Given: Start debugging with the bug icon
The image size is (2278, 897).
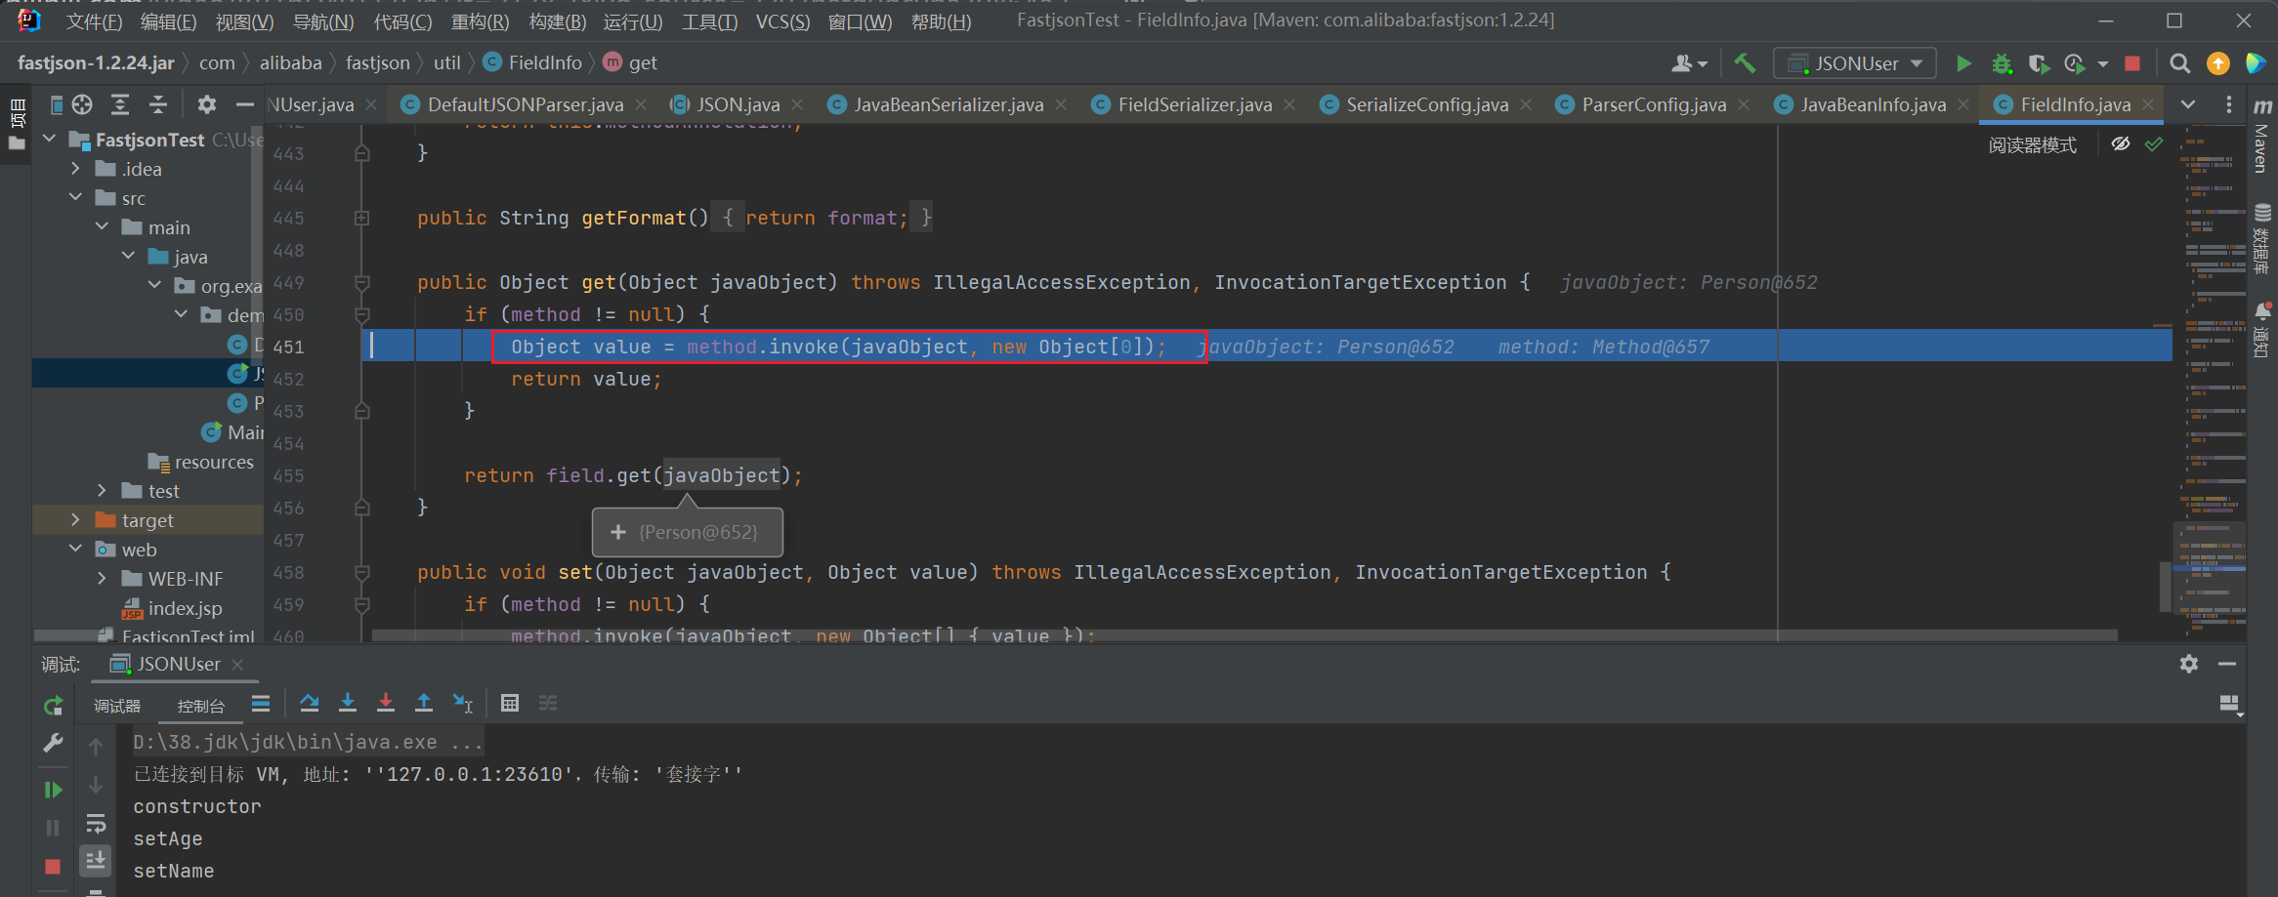Looking at the screenshot, I should 2002,63.
